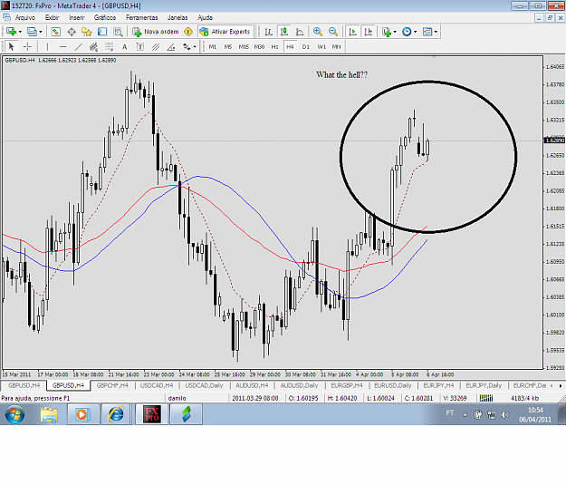
Task: Switch to candlestick chart display
Action: [x=284, y=32]
